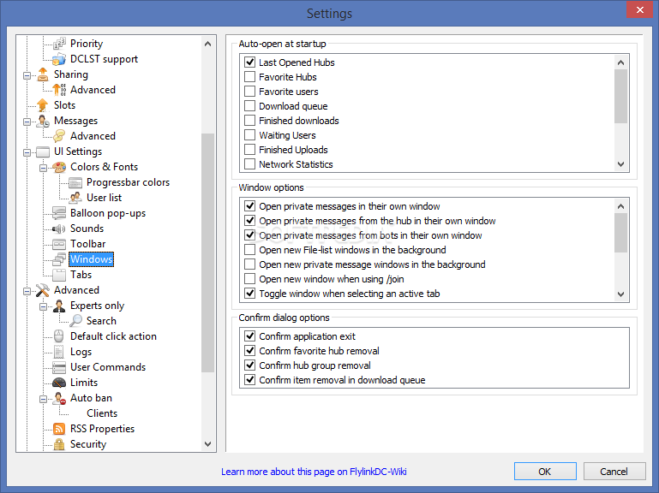
Task: Click the tree scroll-up arrow
Action: (207, 44)
